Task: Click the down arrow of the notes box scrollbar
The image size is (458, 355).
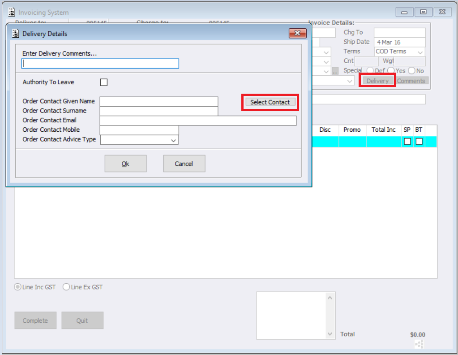Action: pyautogui.click(x=330, y=334)
